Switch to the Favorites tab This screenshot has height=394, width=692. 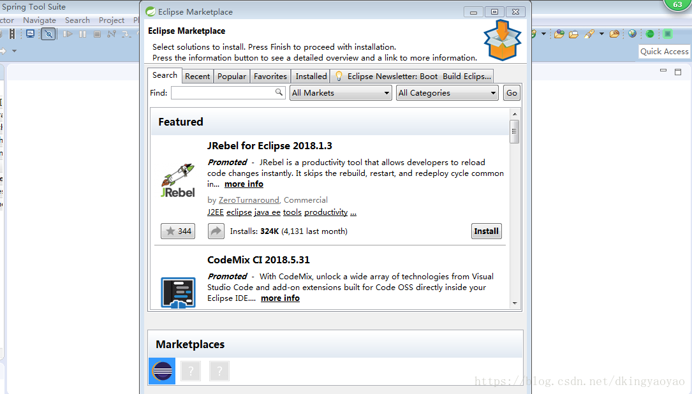270,77
